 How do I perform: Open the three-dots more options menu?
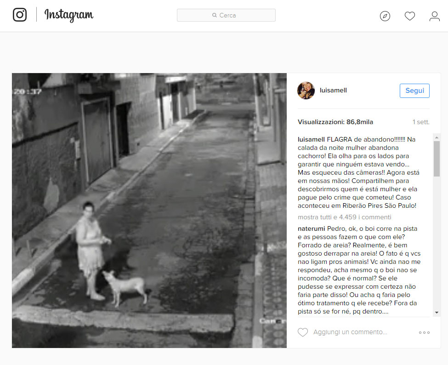coord(424,332)
